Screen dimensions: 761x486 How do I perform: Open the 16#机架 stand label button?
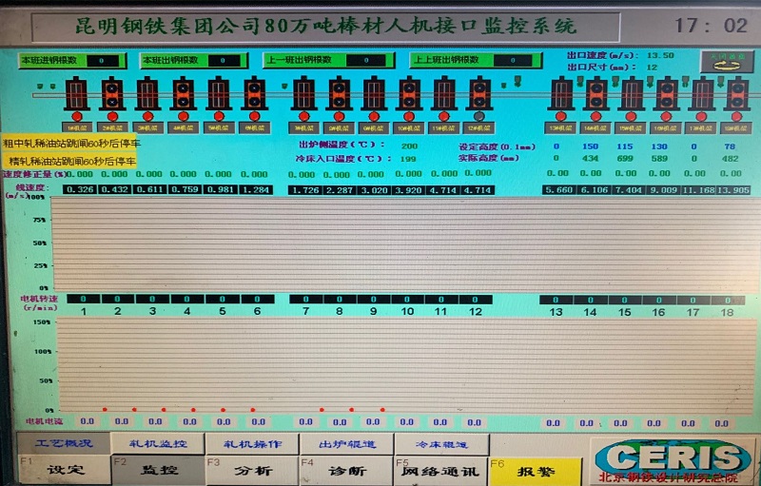click(x=666, y=128)
